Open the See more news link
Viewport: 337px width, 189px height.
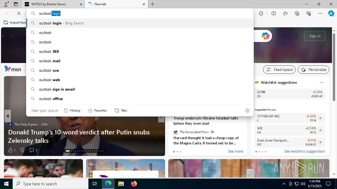pyautogui.click(x=235, y=151)
